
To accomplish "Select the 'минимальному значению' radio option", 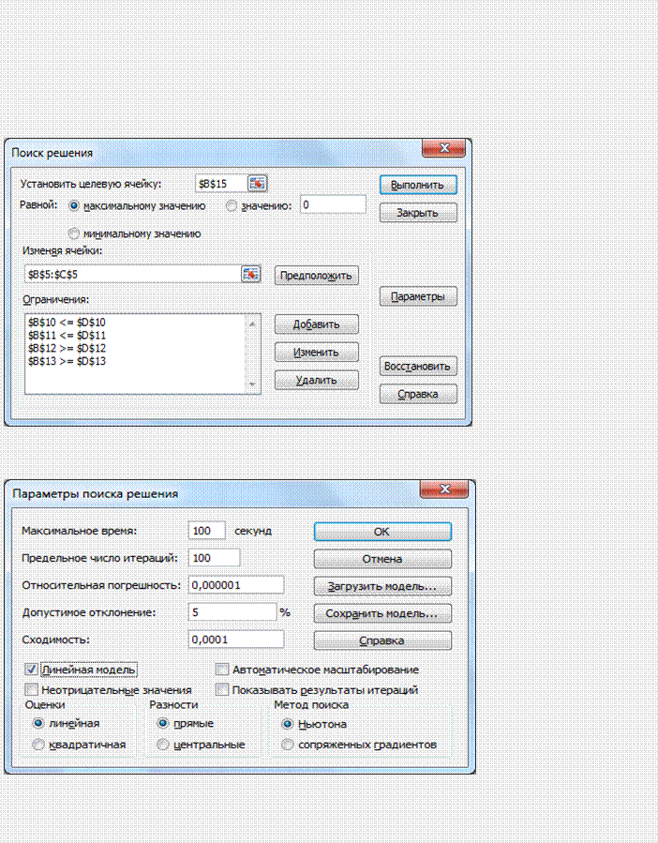I will click(76, 233).
